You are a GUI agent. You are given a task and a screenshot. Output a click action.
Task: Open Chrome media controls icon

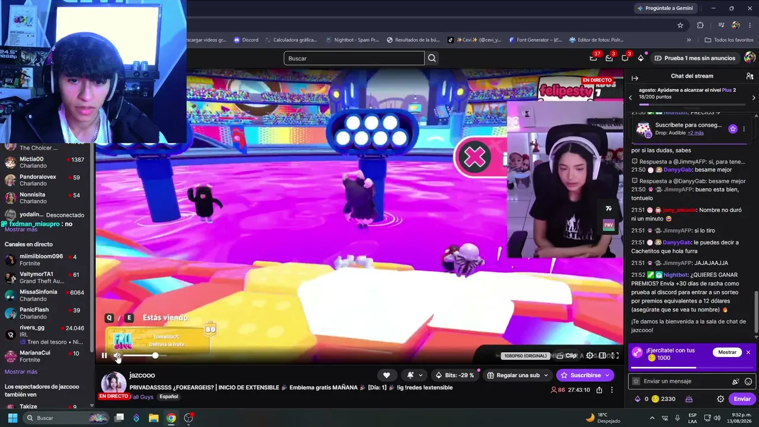click(x=722, y=25)
